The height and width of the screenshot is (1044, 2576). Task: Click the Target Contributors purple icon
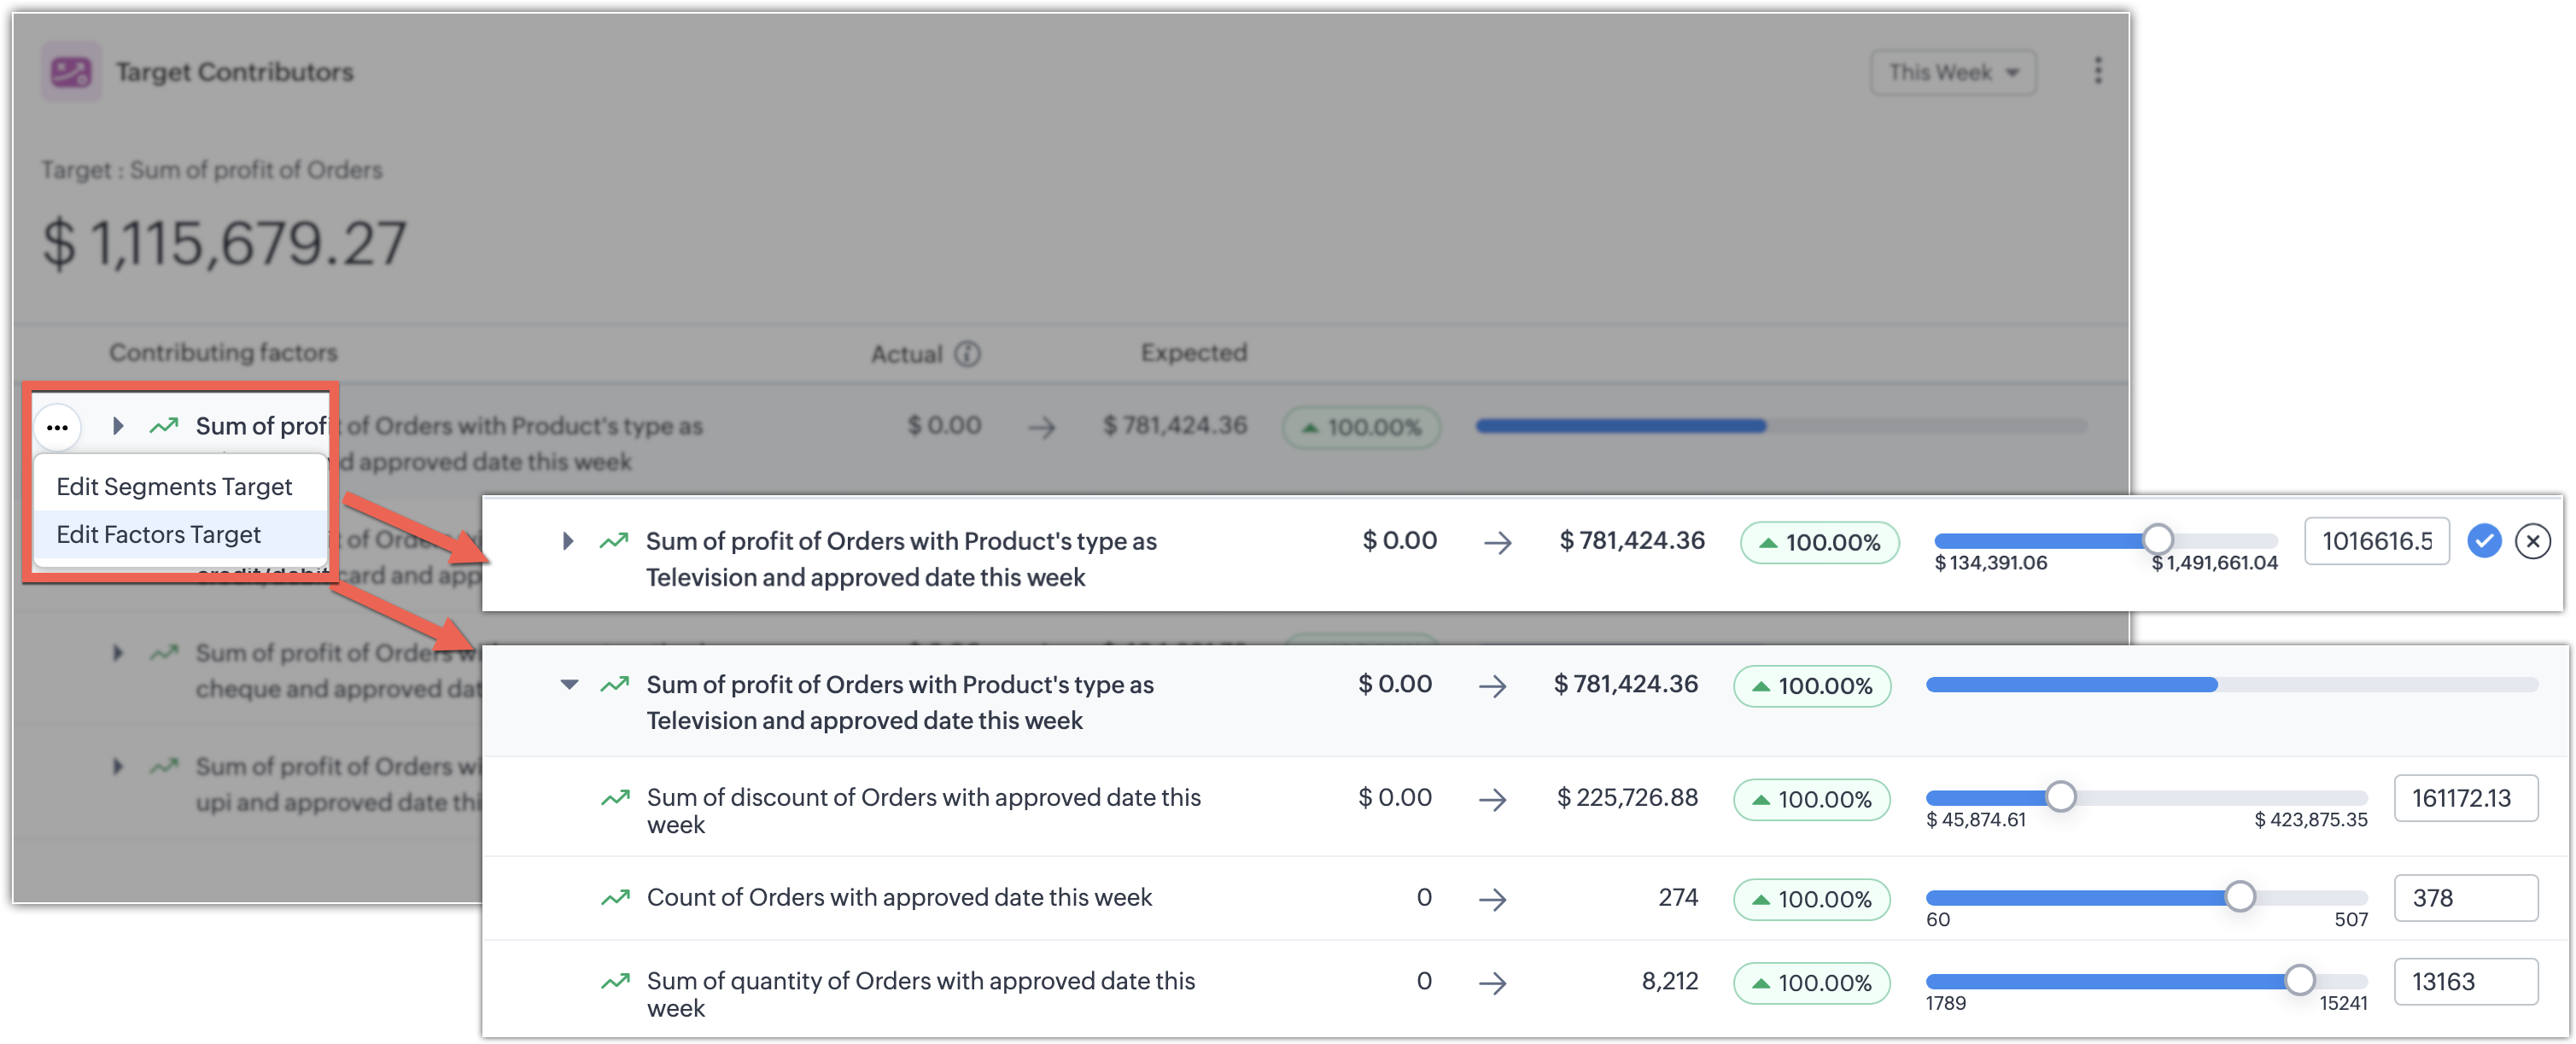71,72
